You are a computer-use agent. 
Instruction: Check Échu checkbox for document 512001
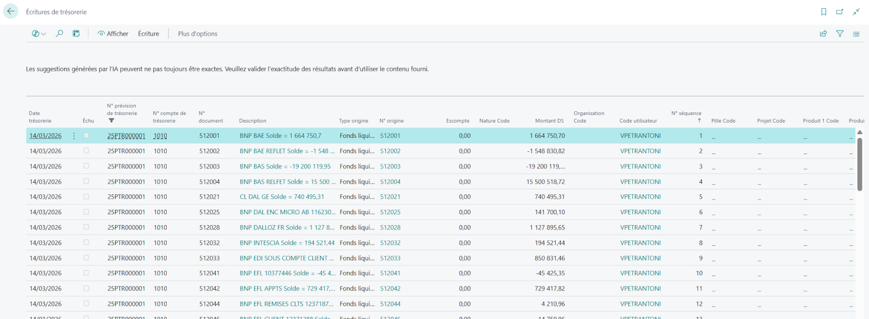click(x=86, y=136)
